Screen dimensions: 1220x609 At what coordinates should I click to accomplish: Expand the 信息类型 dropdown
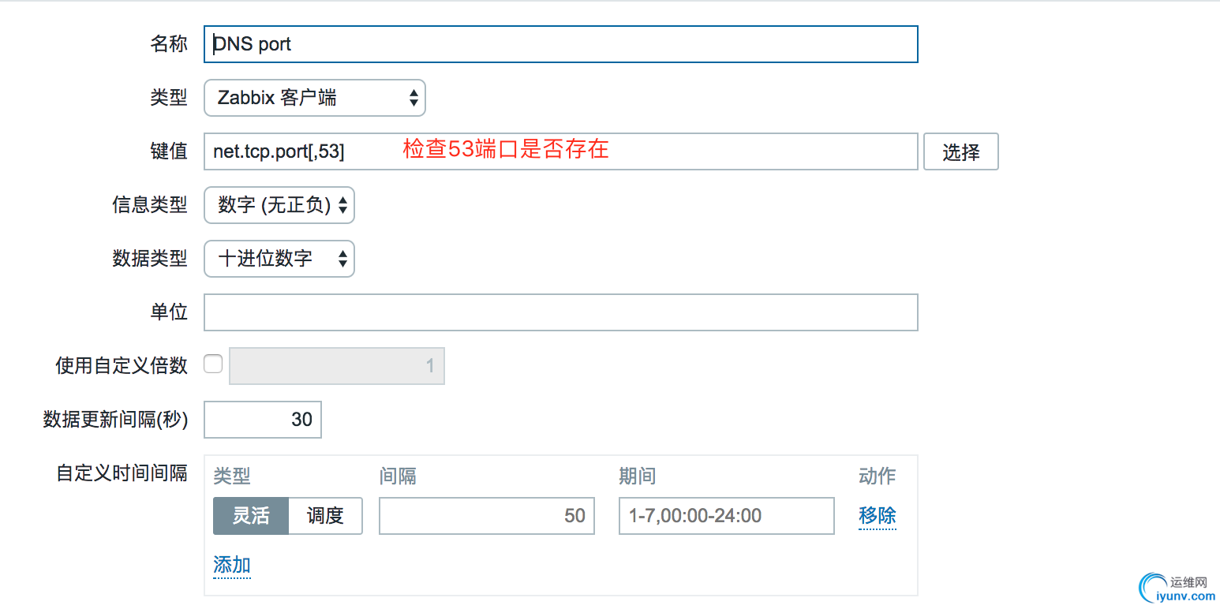[x=279, y=205]
